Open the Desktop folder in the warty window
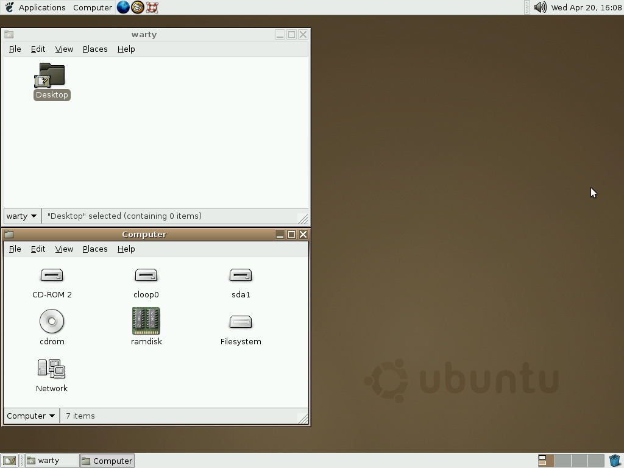This screenshot has height=468, width=624. [51, 78]
